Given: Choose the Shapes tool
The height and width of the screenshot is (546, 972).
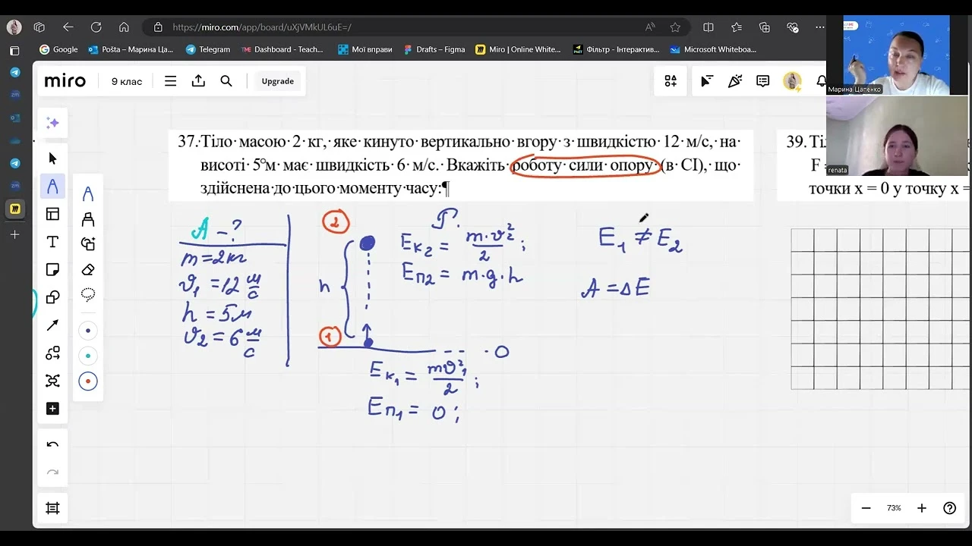Looking at the screenshot, I should (52, 297).
